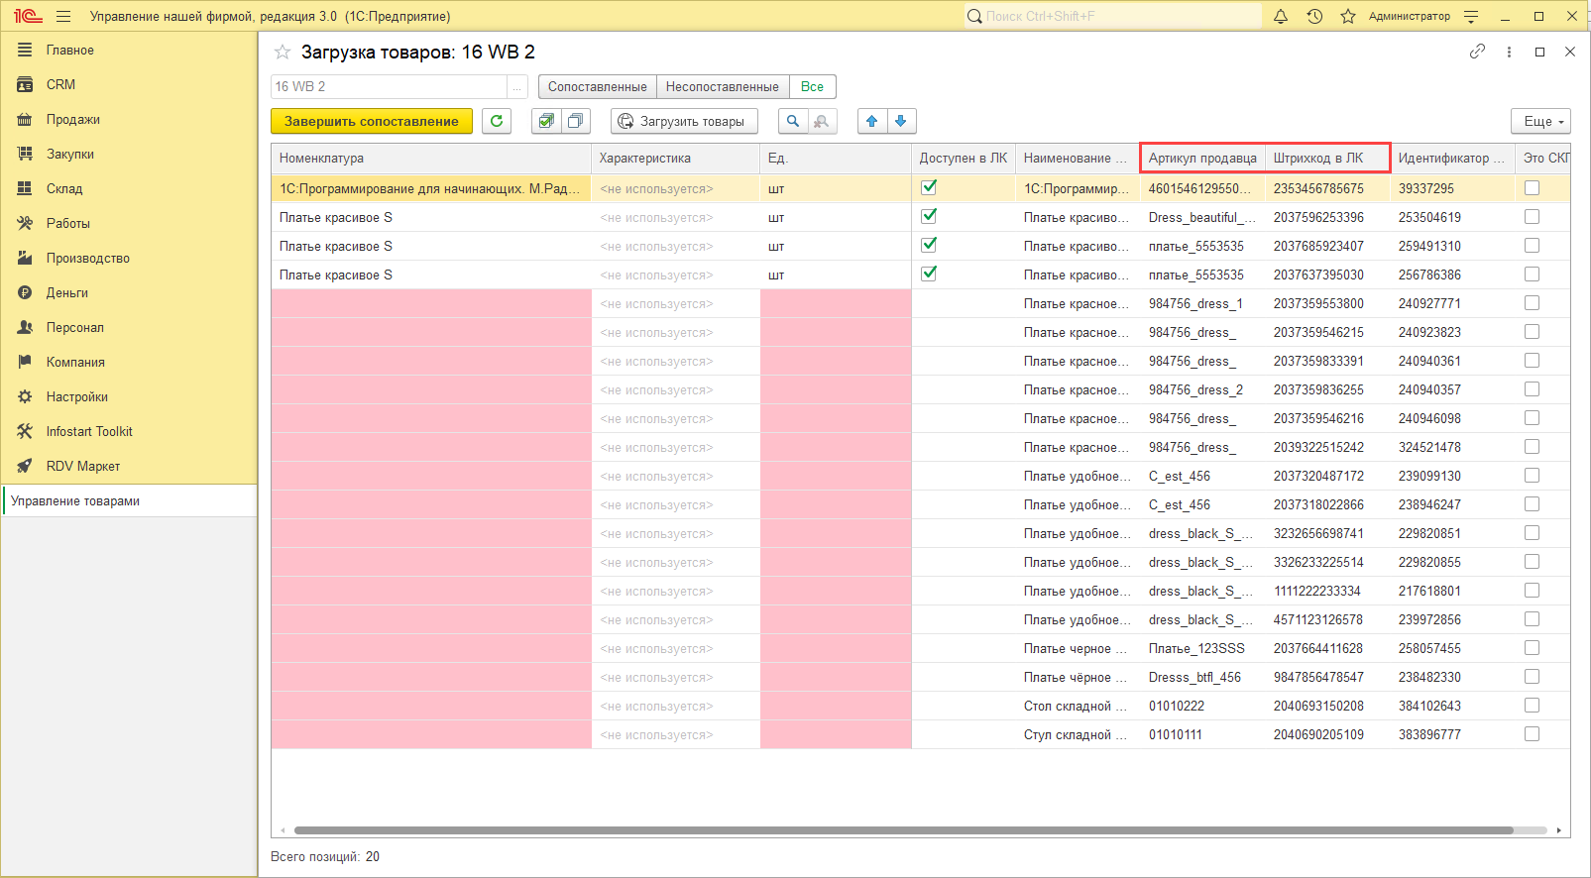This screenshot has height=878, width=1591.
Task: Toggle Это СКГ checkbox for 384102643 row
Action: (x=1532, y=705)
